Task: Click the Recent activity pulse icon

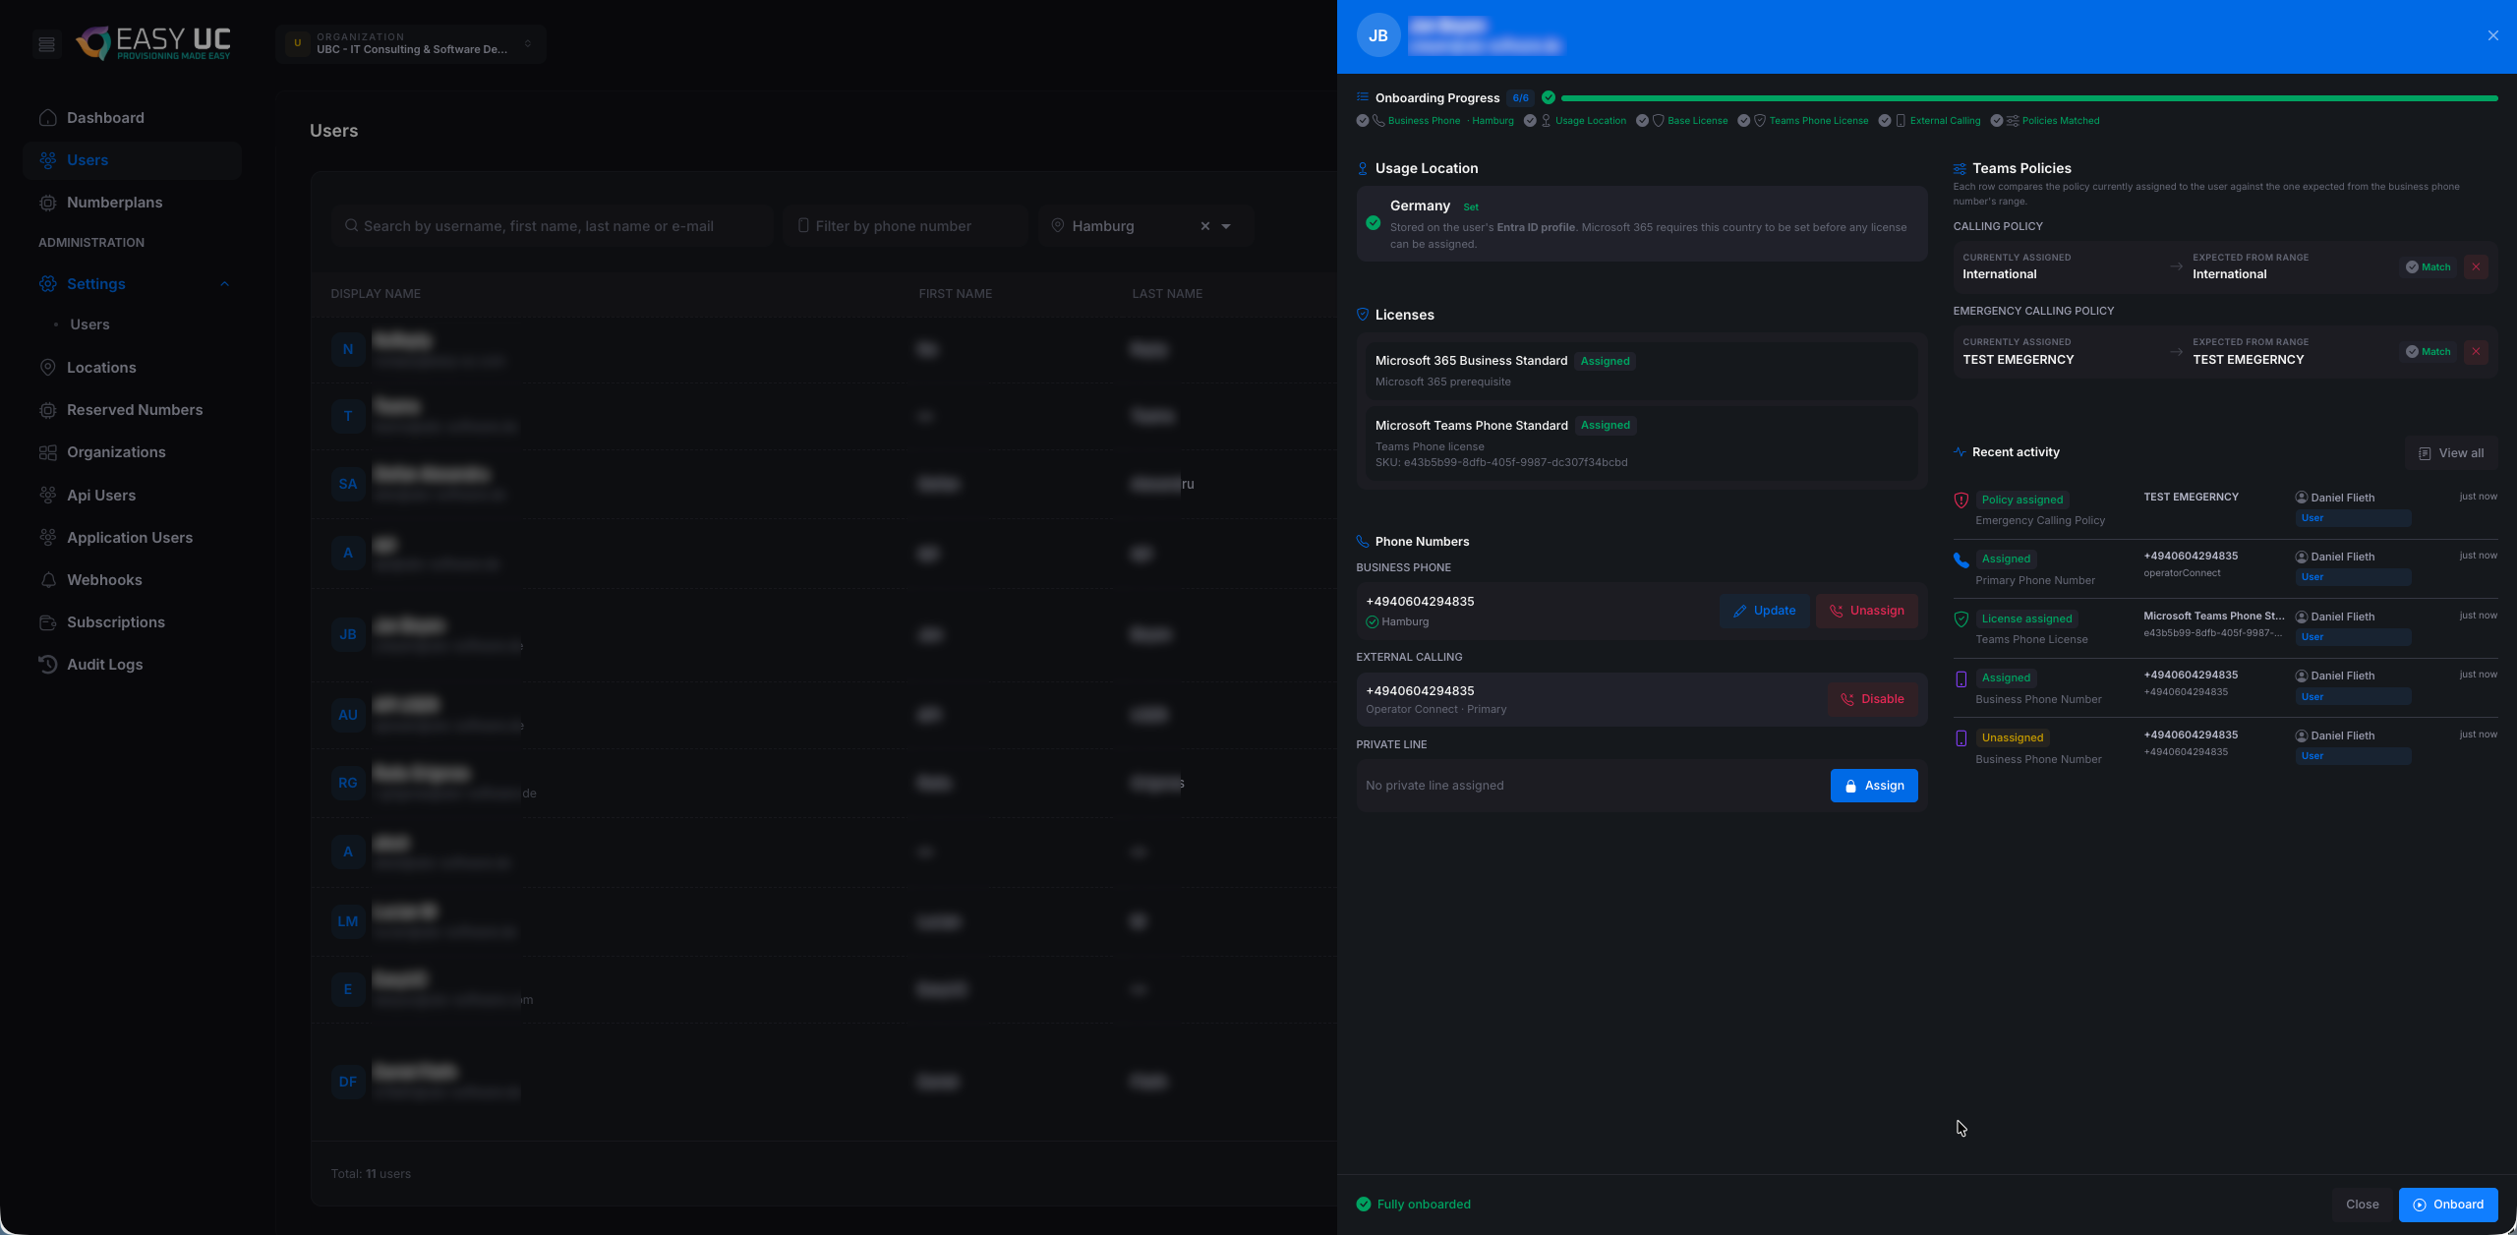Action: [x=1960, y=452]
